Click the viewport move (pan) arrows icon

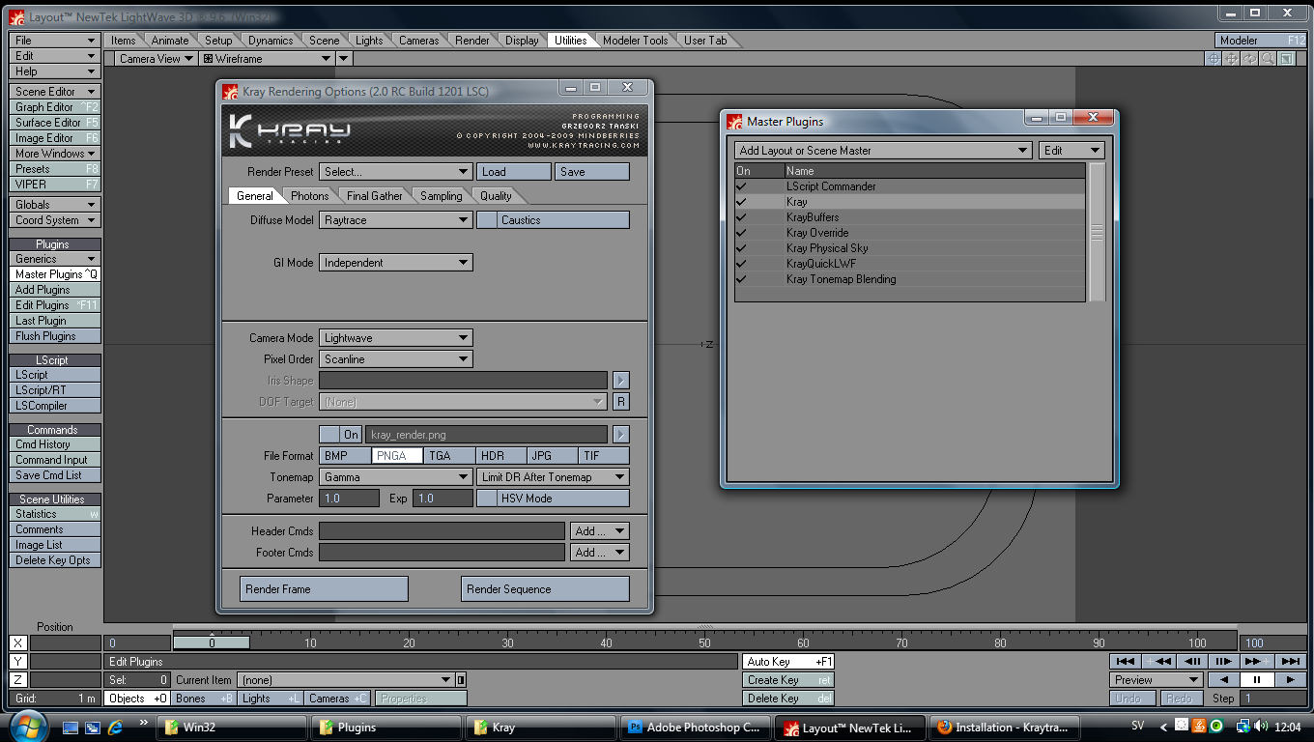1232,59
